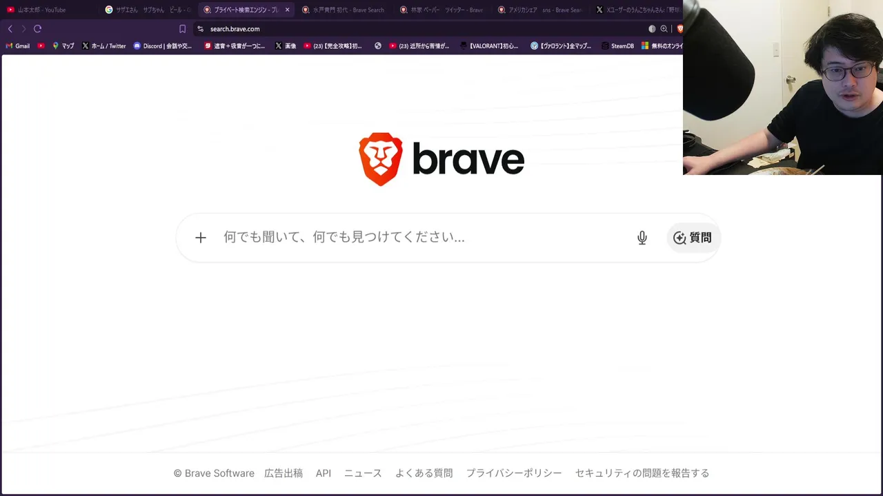Start voice search with microphone icon
The height and width of the screenshot is (496, 883).
[x=642, y=238]
